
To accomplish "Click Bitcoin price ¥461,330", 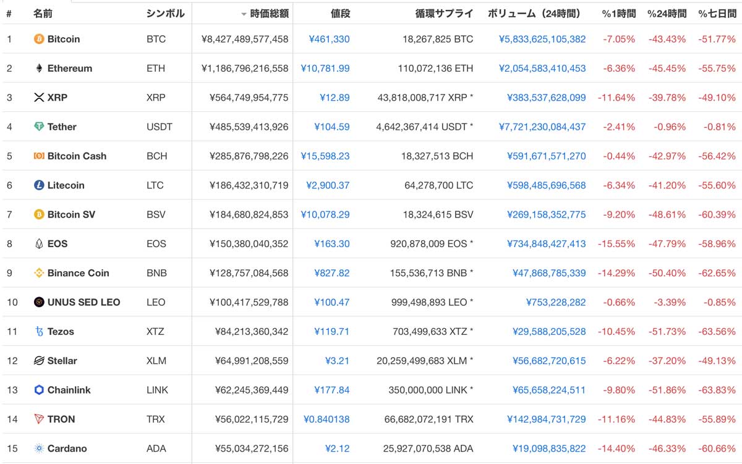I will [329, 39].
